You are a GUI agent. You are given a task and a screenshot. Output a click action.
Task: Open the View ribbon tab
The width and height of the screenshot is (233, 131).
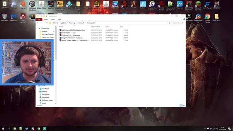[60, 19]
